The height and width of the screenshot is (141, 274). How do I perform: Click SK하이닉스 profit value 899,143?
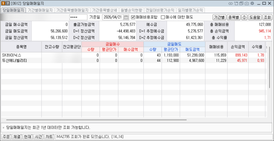click(241, 55)
